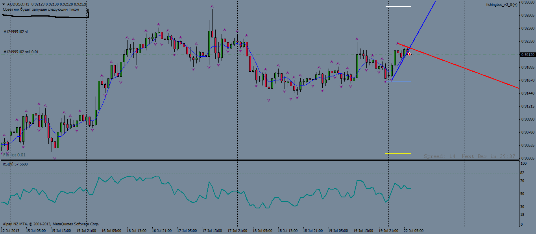The width and height of the screenshot is (536, 234).
Task: Click the RSI scale value 18
Action: (x=523, y=215)
